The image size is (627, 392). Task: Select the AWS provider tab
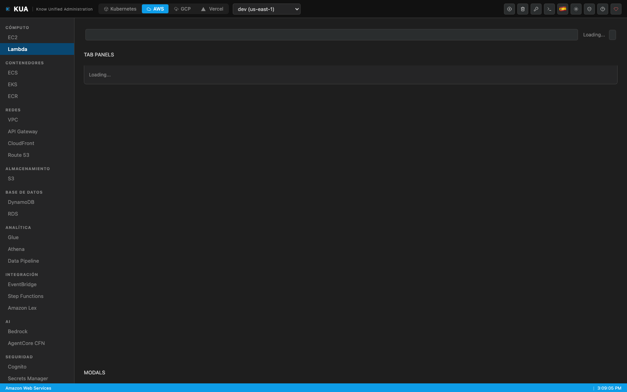155,9
